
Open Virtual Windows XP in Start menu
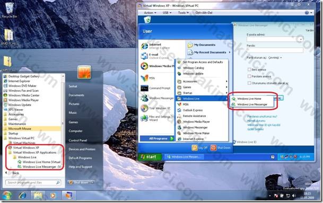(26, 148)
